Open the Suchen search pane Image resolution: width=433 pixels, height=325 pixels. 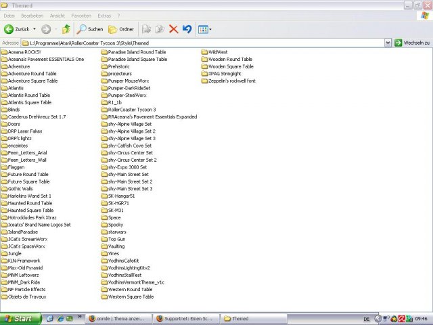pyautogui.click(x=90, y=29)
